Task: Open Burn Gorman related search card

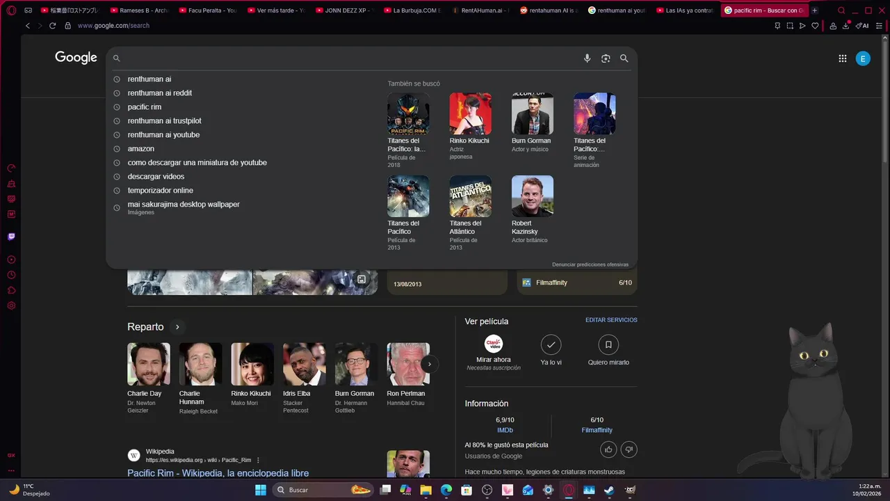Action: pyautogui.click(x=532, y=123)
